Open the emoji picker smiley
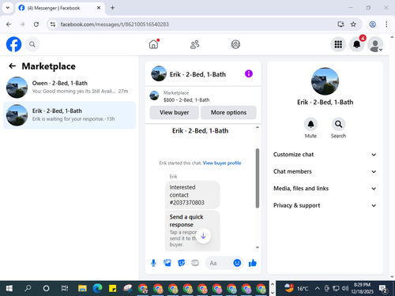This screenshot has width=395, height=296. tap(237, 263)
